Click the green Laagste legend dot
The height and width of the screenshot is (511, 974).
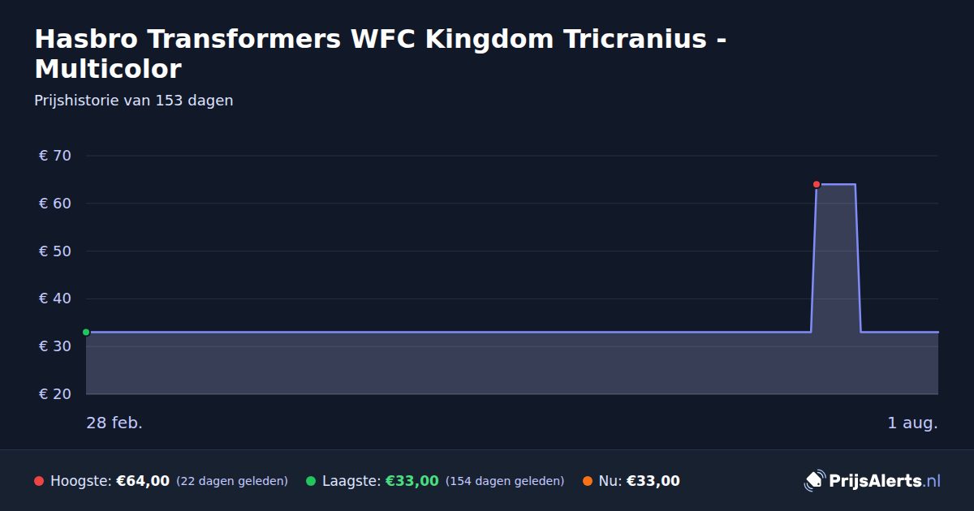tap(311, 481)
